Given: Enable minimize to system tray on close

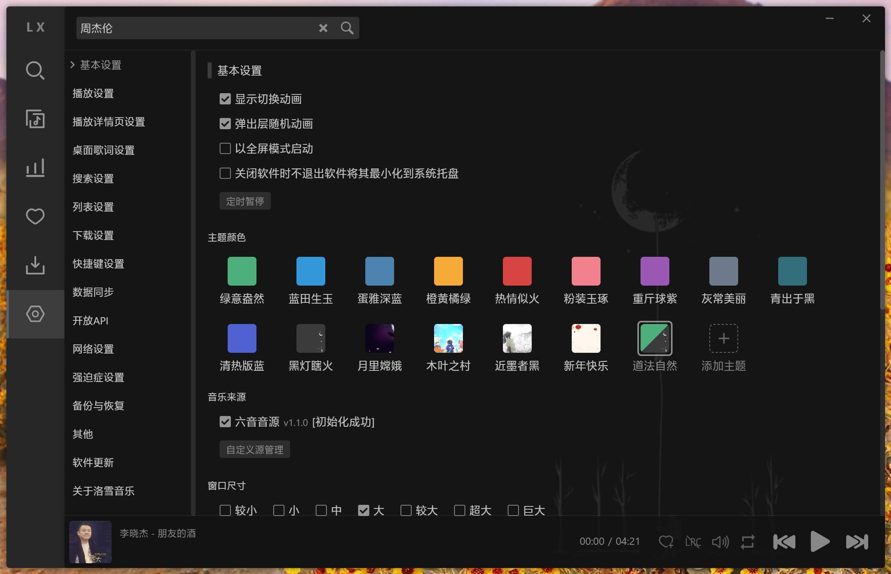Looking at the screenshot, I should 225,173.
